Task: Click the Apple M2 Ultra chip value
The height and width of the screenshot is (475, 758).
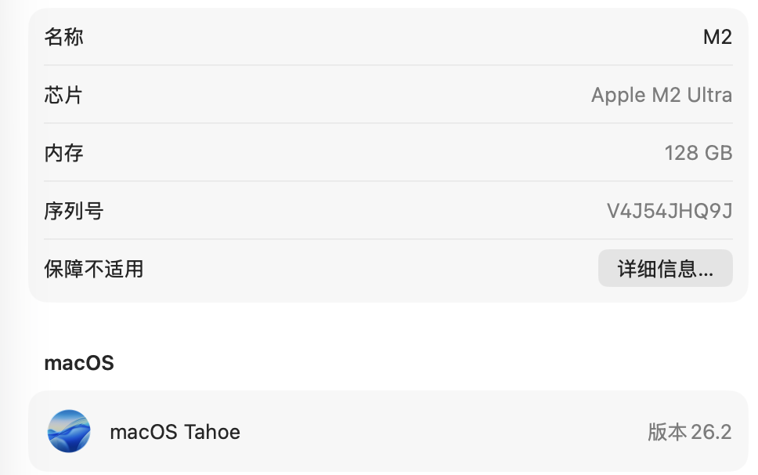Action: pos(661,96)
